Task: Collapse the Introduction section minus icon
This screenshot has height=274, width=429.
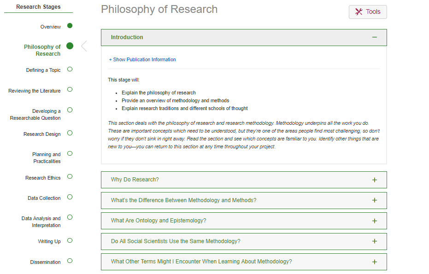Action: 374,37
